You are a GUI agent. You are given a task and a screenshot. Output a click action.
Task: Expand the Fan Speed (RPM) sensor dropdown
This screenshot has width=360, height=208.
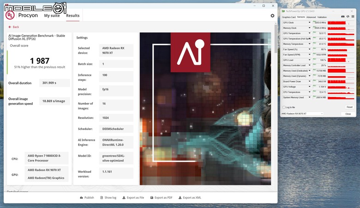[310, 55]
